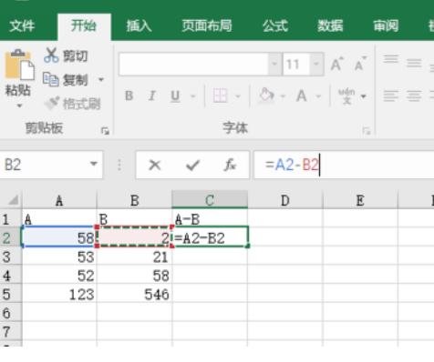Switch to the Data (数据) tab

click(330, 26)
